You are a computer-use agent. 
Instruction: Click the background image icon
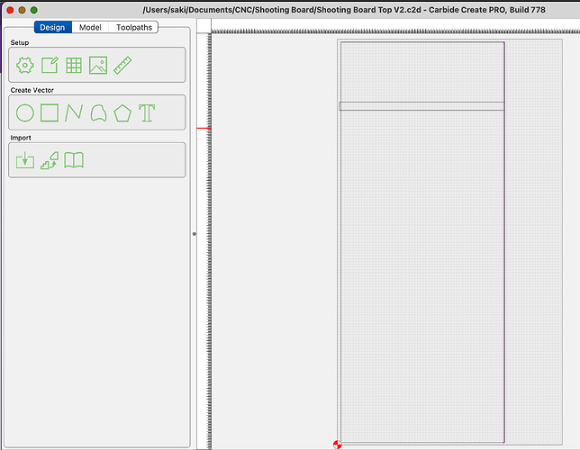click(98, 65)
